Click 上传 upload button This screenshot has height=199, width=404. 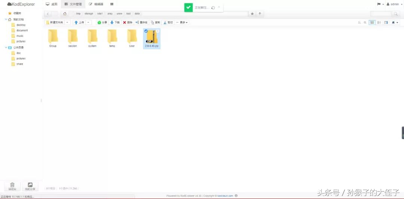coord(79,22)
